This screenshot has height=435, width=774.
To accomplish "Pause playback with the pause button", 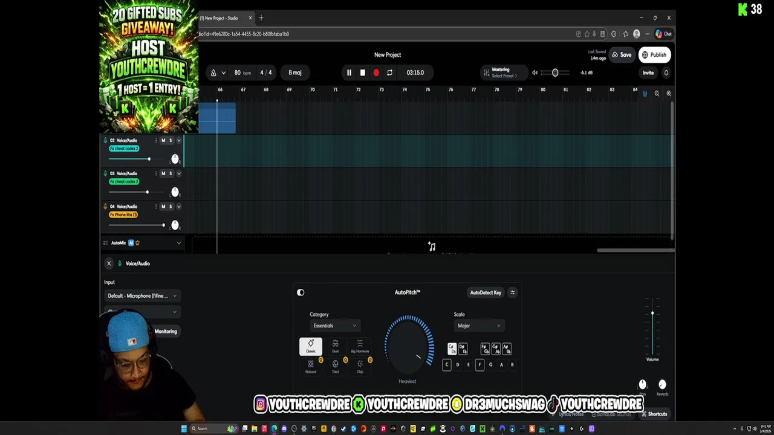I will point(349,72).
